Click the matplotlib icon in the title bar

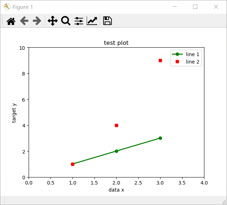tap(7, 7)
